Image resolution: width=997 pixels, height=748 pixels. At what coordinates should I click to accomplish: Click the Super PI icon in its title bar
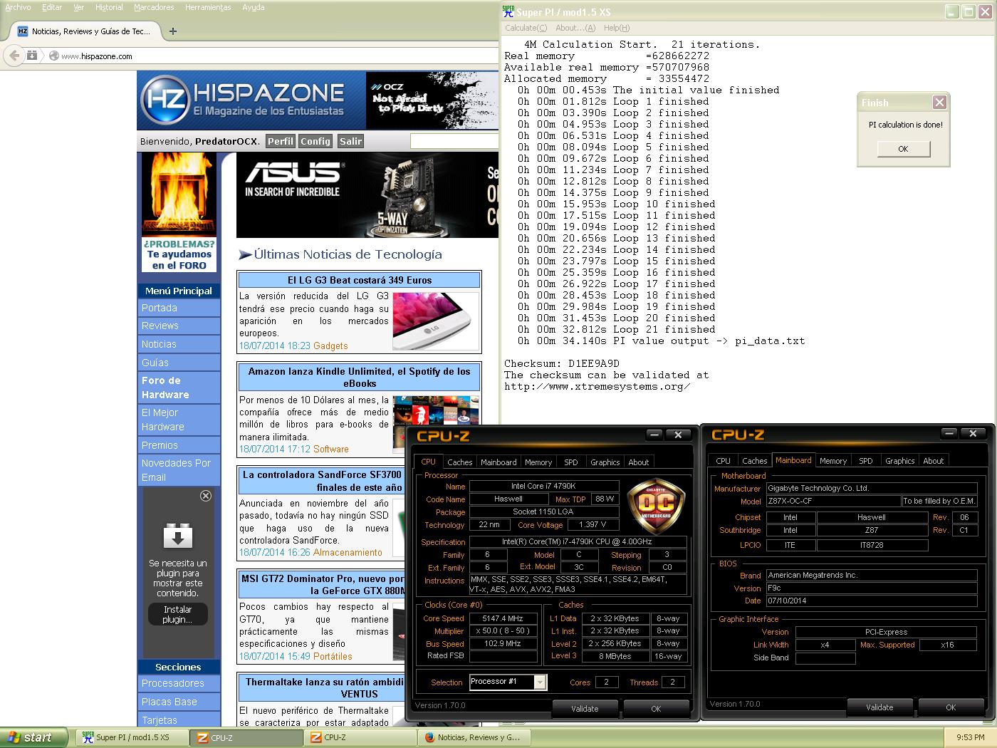(x=508, y=11)
